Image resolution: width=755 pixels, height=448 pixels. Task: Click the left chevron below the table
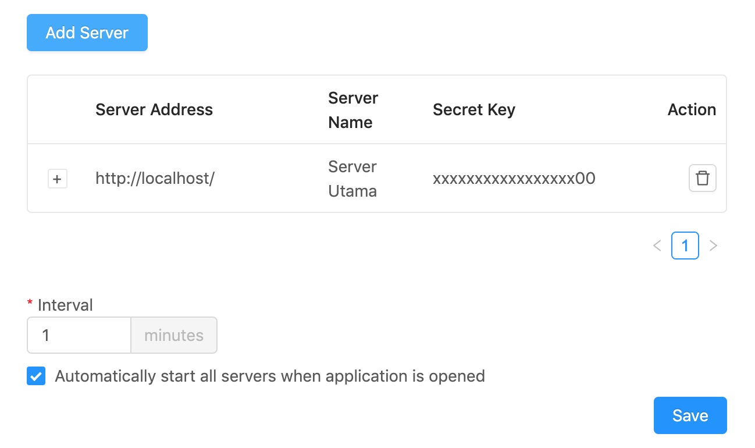click(657, 246)
